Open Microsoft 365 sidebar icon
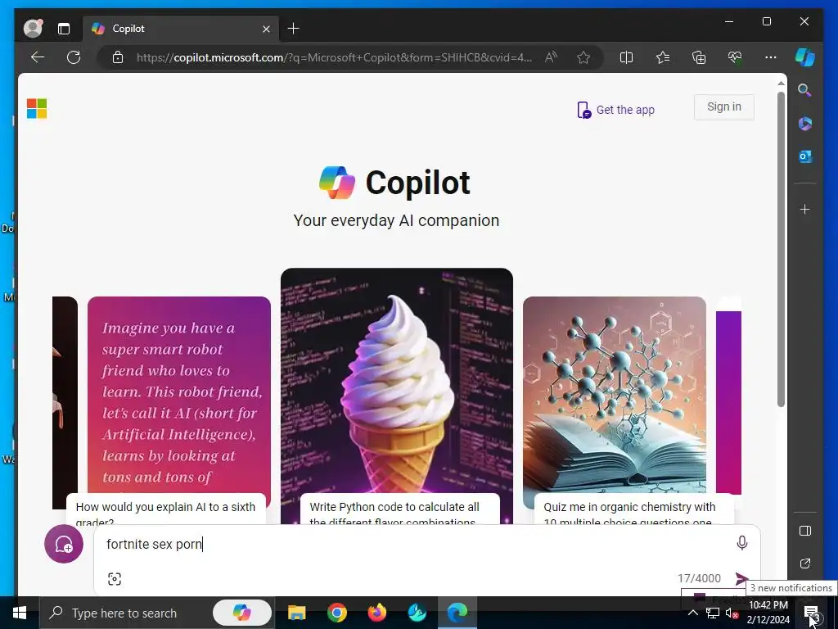Image resolution: width=838 pixels, height=629 pixels. (805, 124)
